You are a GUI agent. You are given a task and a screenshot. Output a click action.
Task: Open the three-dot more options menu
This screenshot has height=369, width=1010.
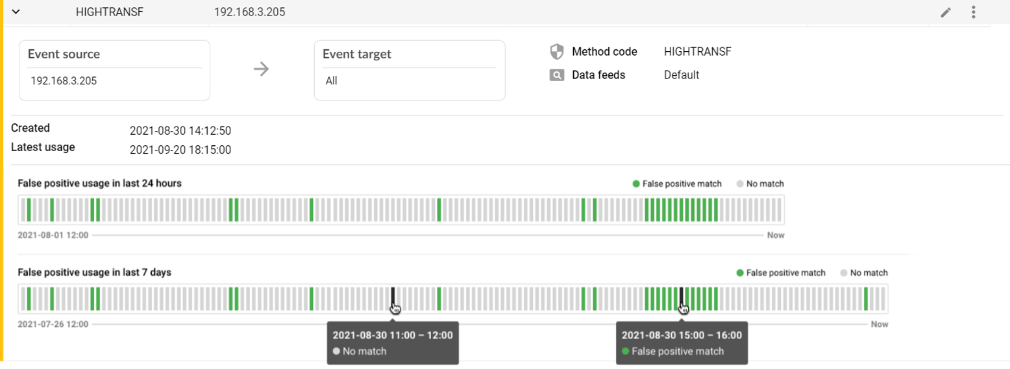[973, 12]
